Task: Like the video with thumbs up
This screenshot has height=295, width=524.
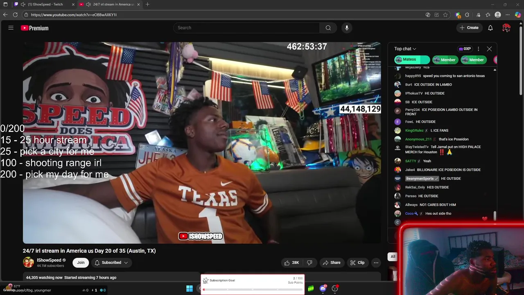Action: point(291,263)
